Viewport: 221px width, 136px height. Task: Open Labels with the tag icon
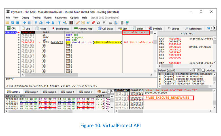coord(88,23)
